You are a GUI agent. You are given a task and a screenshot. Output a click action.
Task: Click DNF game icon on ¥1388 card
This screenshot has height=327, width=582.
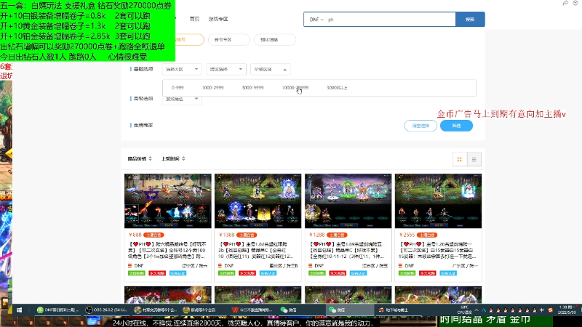pyautogui.click(x=220, y=266)
